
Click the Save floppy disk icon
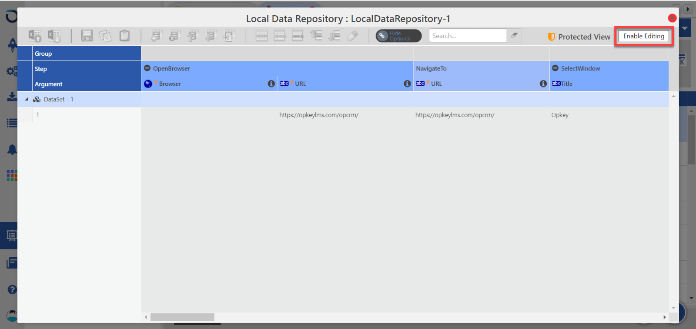click(x=87, y=36)
